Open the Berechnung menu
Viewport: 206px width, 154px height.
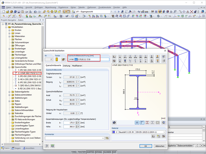51,8
